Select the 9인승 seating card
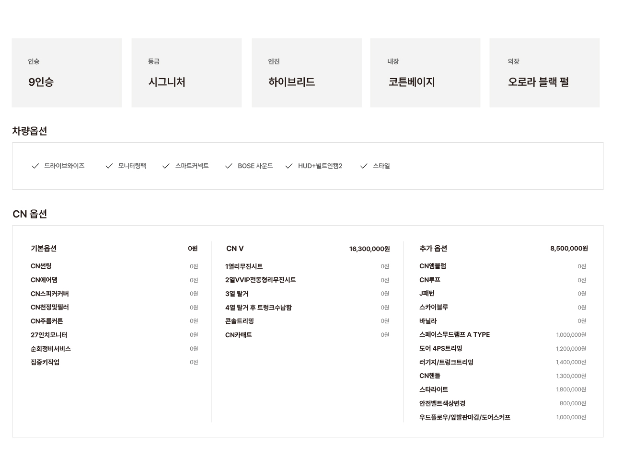Screen dimensions: 623x457 (x=67, y=73)
